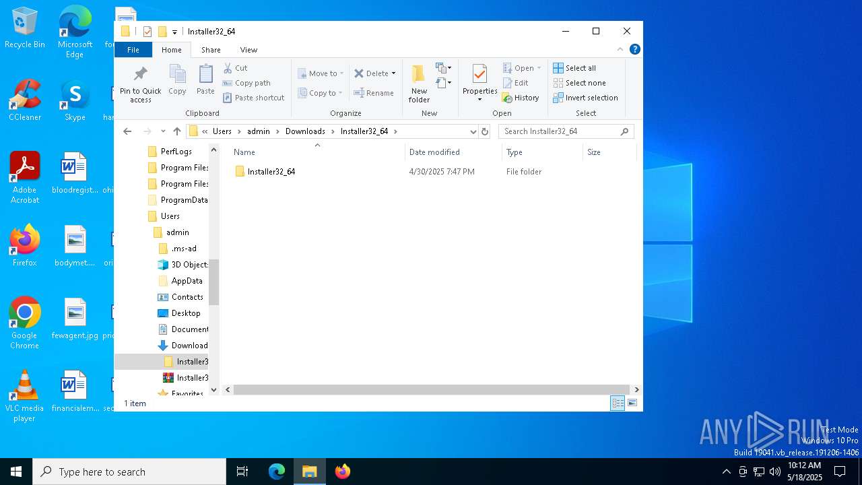Click the History command
Viewport: 862px width, 485px height.
click(521, 98)
